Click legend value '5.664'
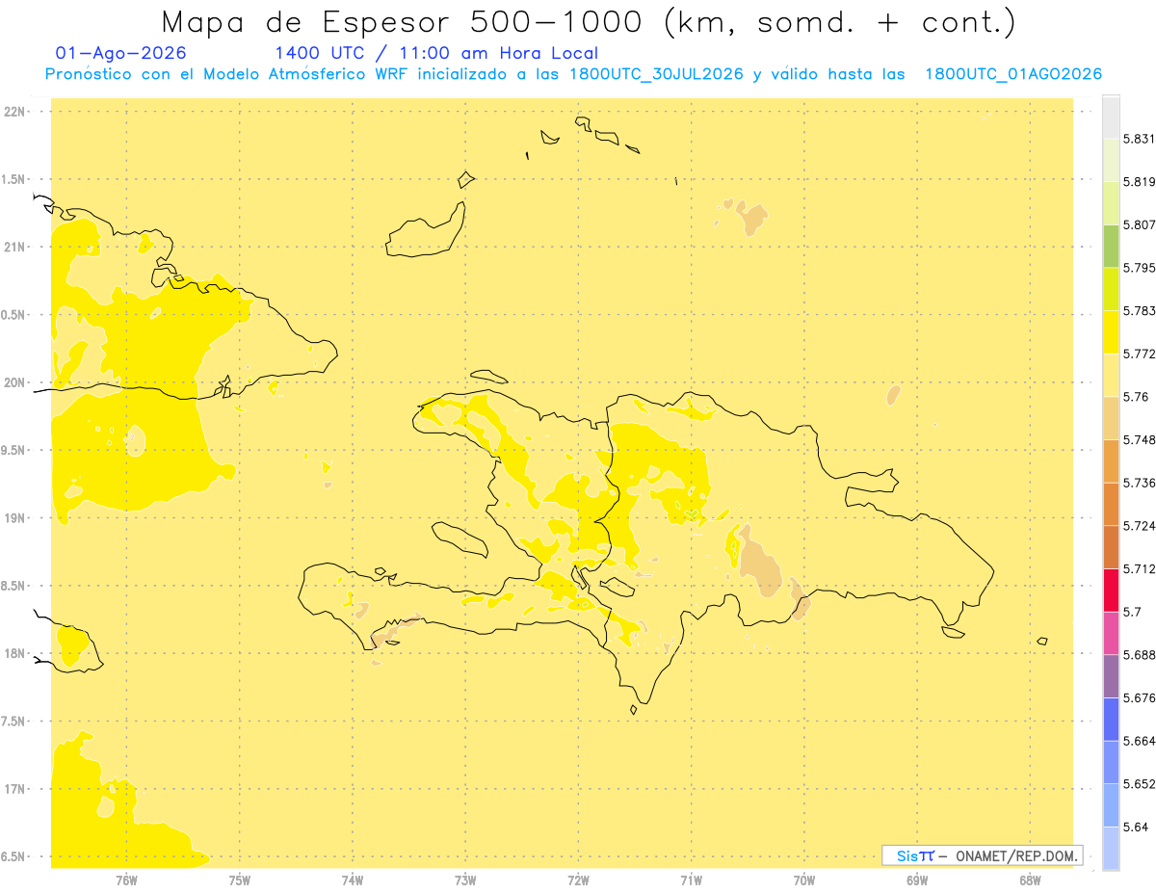The height and width of the screenshot is (893, 1156). pos(1139,741)
